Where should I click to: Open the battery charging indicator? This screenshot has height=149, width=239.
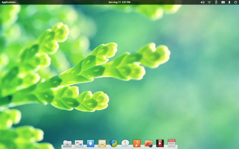pos(216,2)
